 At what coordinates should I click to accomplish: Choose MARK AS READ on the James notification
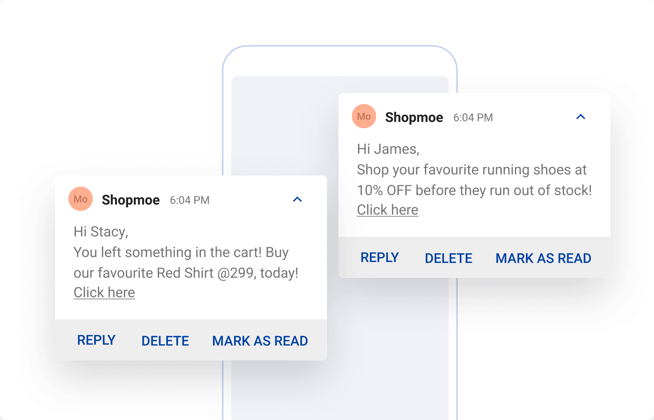(543, 258)
